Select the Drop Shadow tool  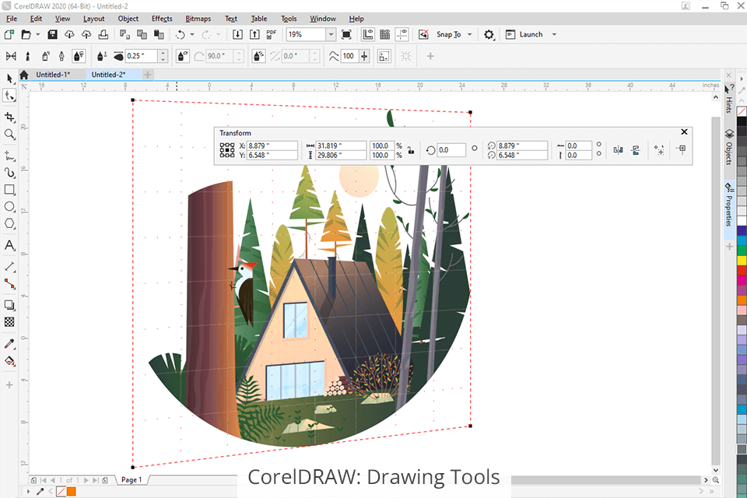pyautogui.click(x=9, y=305)
